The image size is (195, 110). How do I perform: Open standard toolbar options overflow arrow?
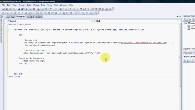113,9
